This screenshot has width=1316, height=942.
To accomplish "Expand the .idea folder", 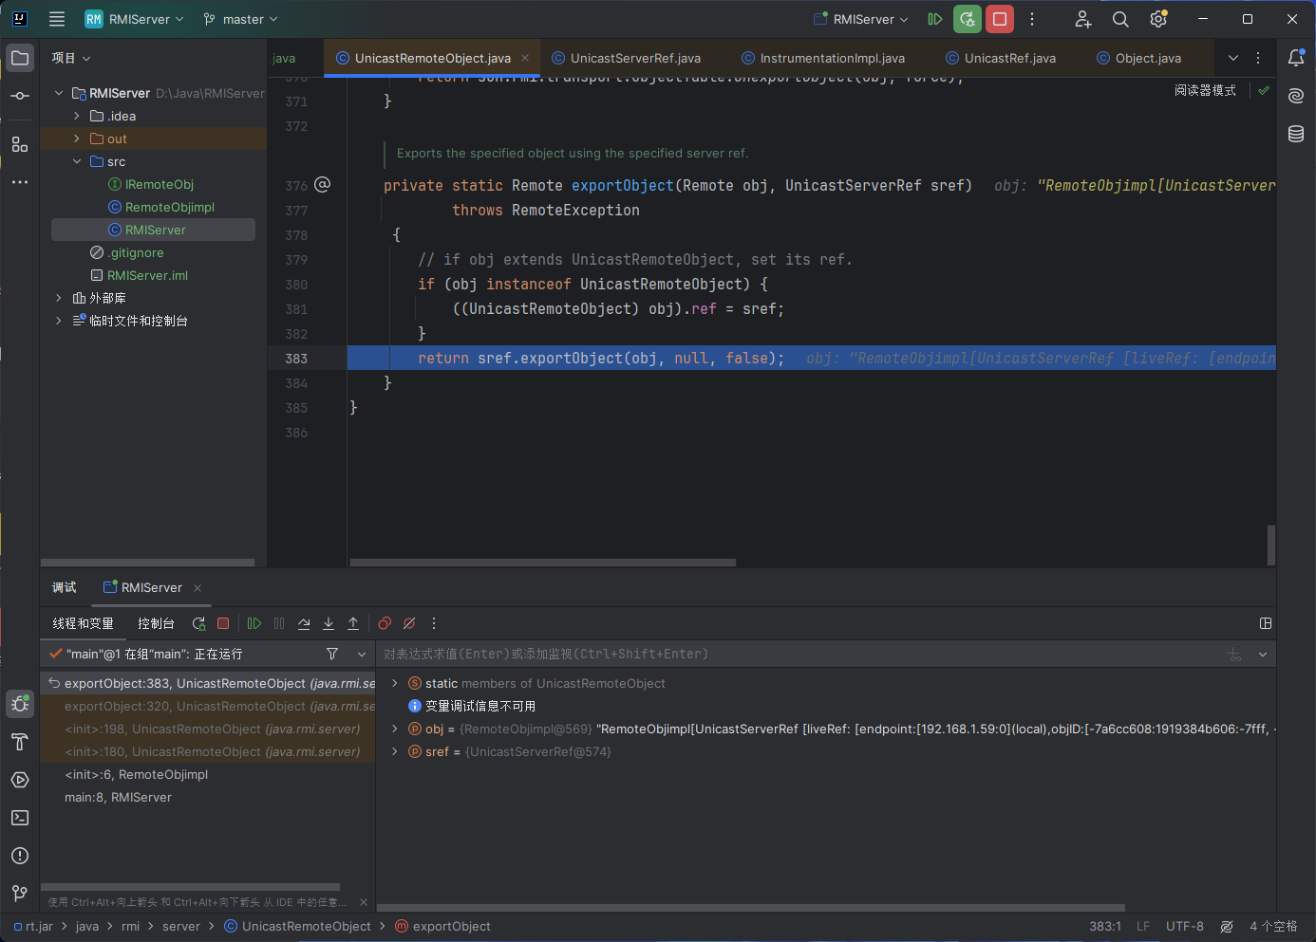I will click(77, 116).
